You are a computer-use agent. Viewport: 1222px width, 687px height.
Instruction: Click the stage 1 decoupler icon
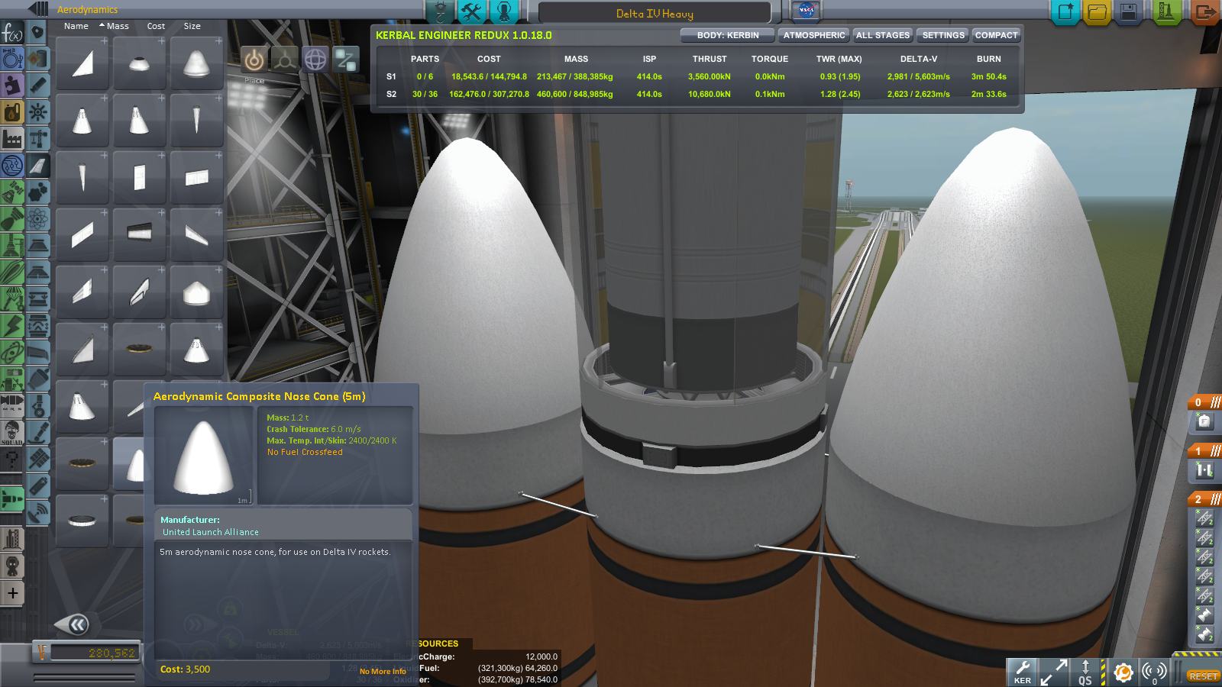point(1204,470)
